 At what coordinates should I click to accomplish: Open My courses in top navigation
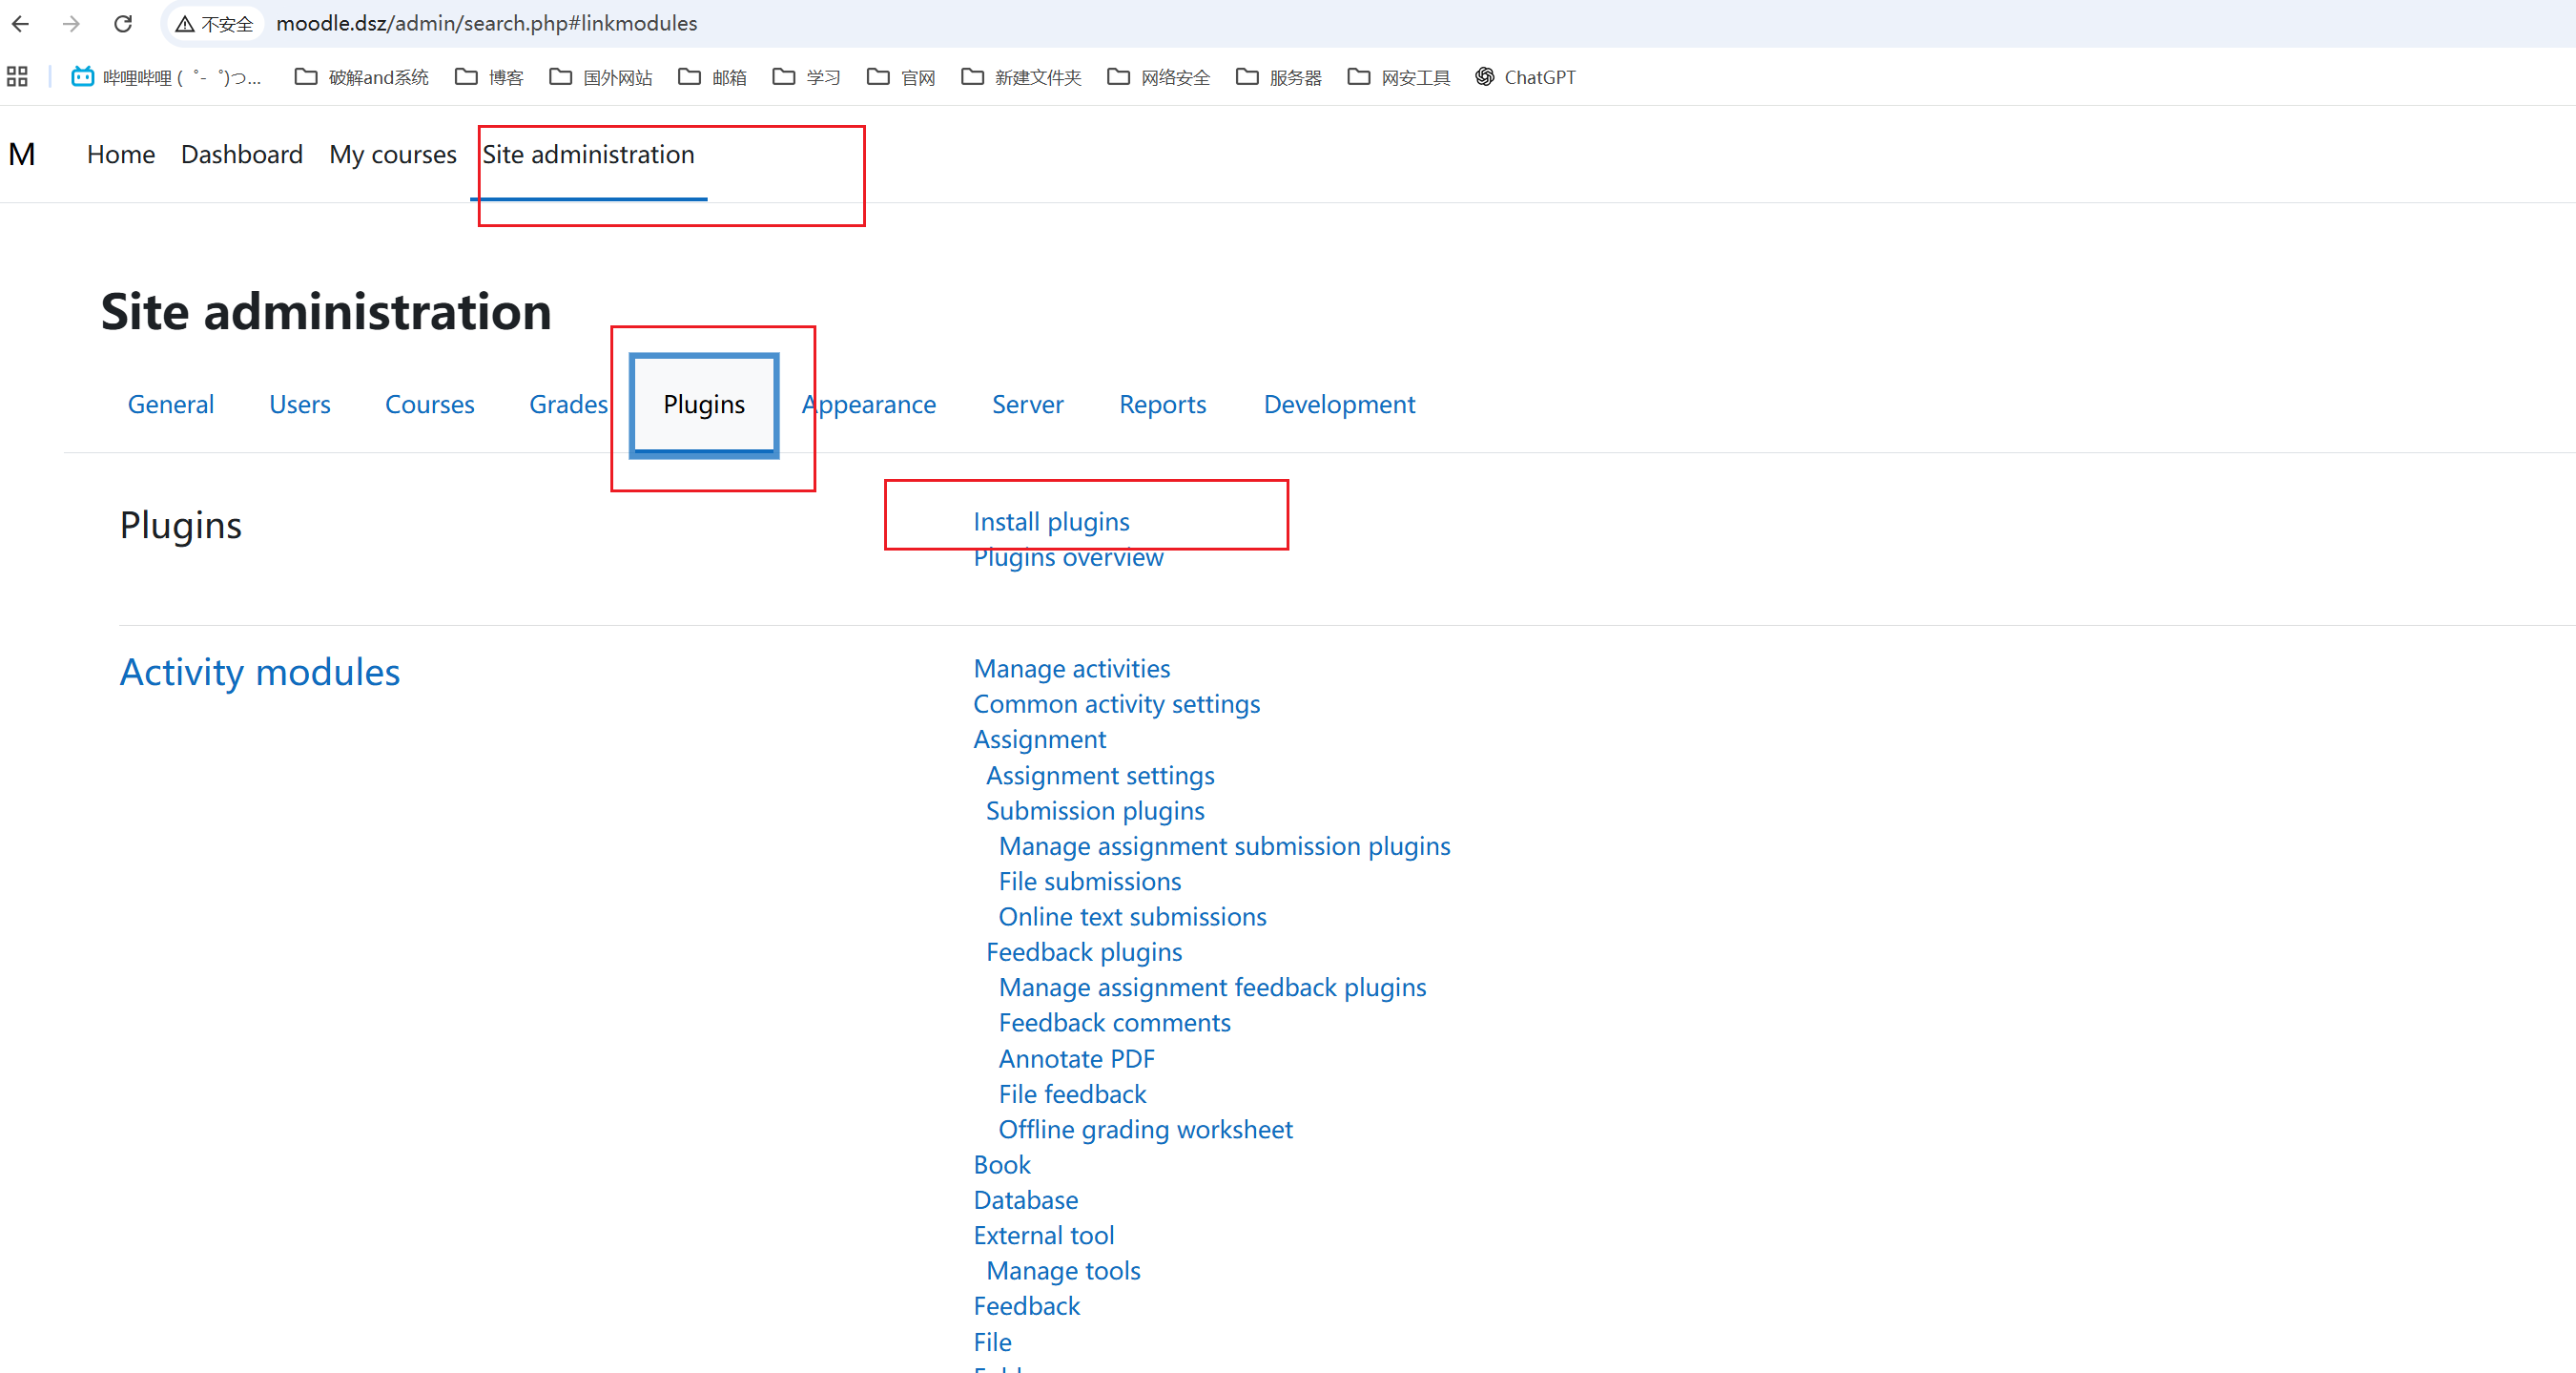click(392, 155)
